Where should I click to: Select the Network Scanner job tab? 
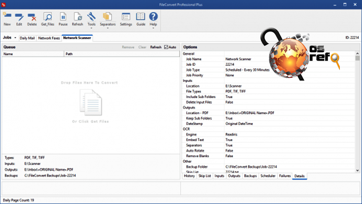[x=77, y=38]
